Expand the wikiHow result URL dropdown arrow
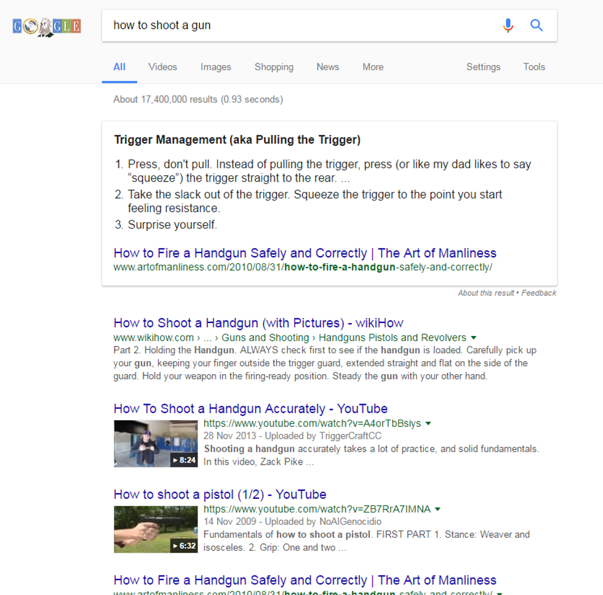The height and width of the screenshot is (595, 603). (473, 338)
